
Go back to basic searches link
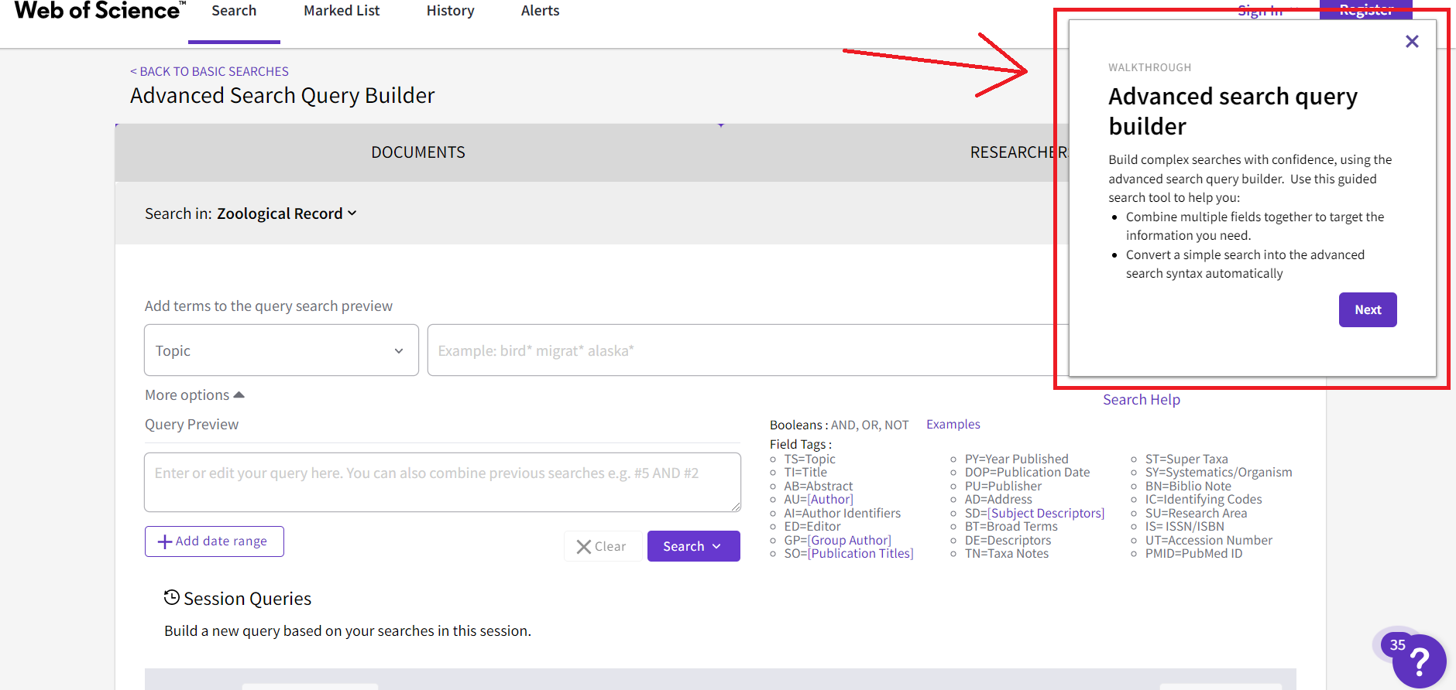tap(209, 71)
